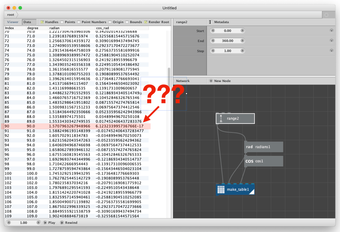Image resolution: width=340 pixels, height=232 pixels.
Task: Toggle the Render Root checkbox
Action: (146, 22)
